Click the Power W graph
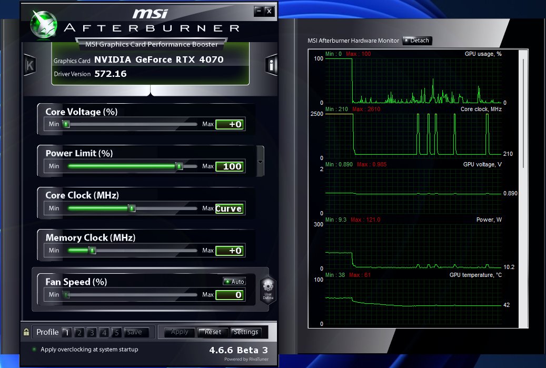Viewport: 546px width, 368px height. (413, 246)
